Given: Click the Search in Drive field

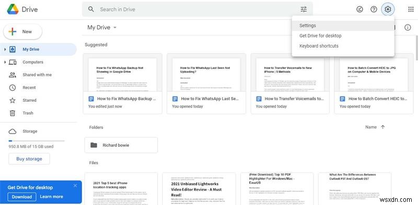Looking at the screenshot, I should pyautogui.click(x=198, y=9).
